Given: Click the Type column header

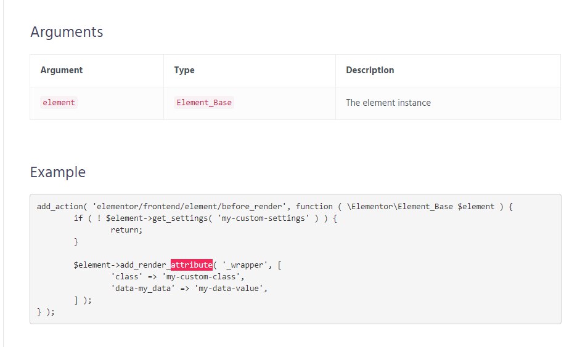Looking at the screenshot, I should (x=184, y=70).
